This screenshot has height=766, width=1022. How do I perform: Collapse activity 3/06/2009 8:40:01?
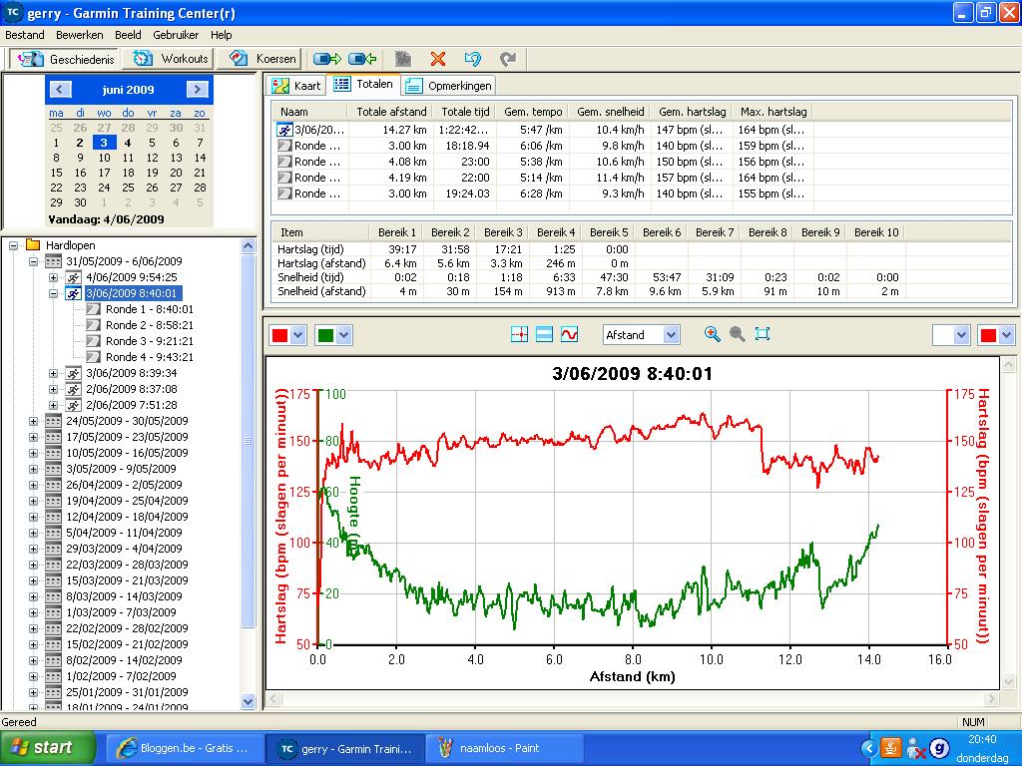coord(54,294)
